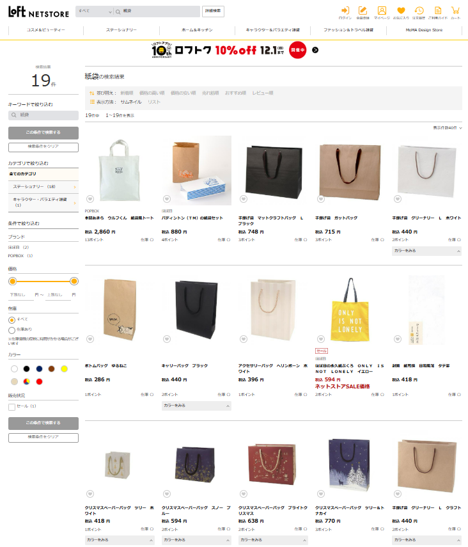
Task: Open the login icon in header
Action: coord(345,10)
